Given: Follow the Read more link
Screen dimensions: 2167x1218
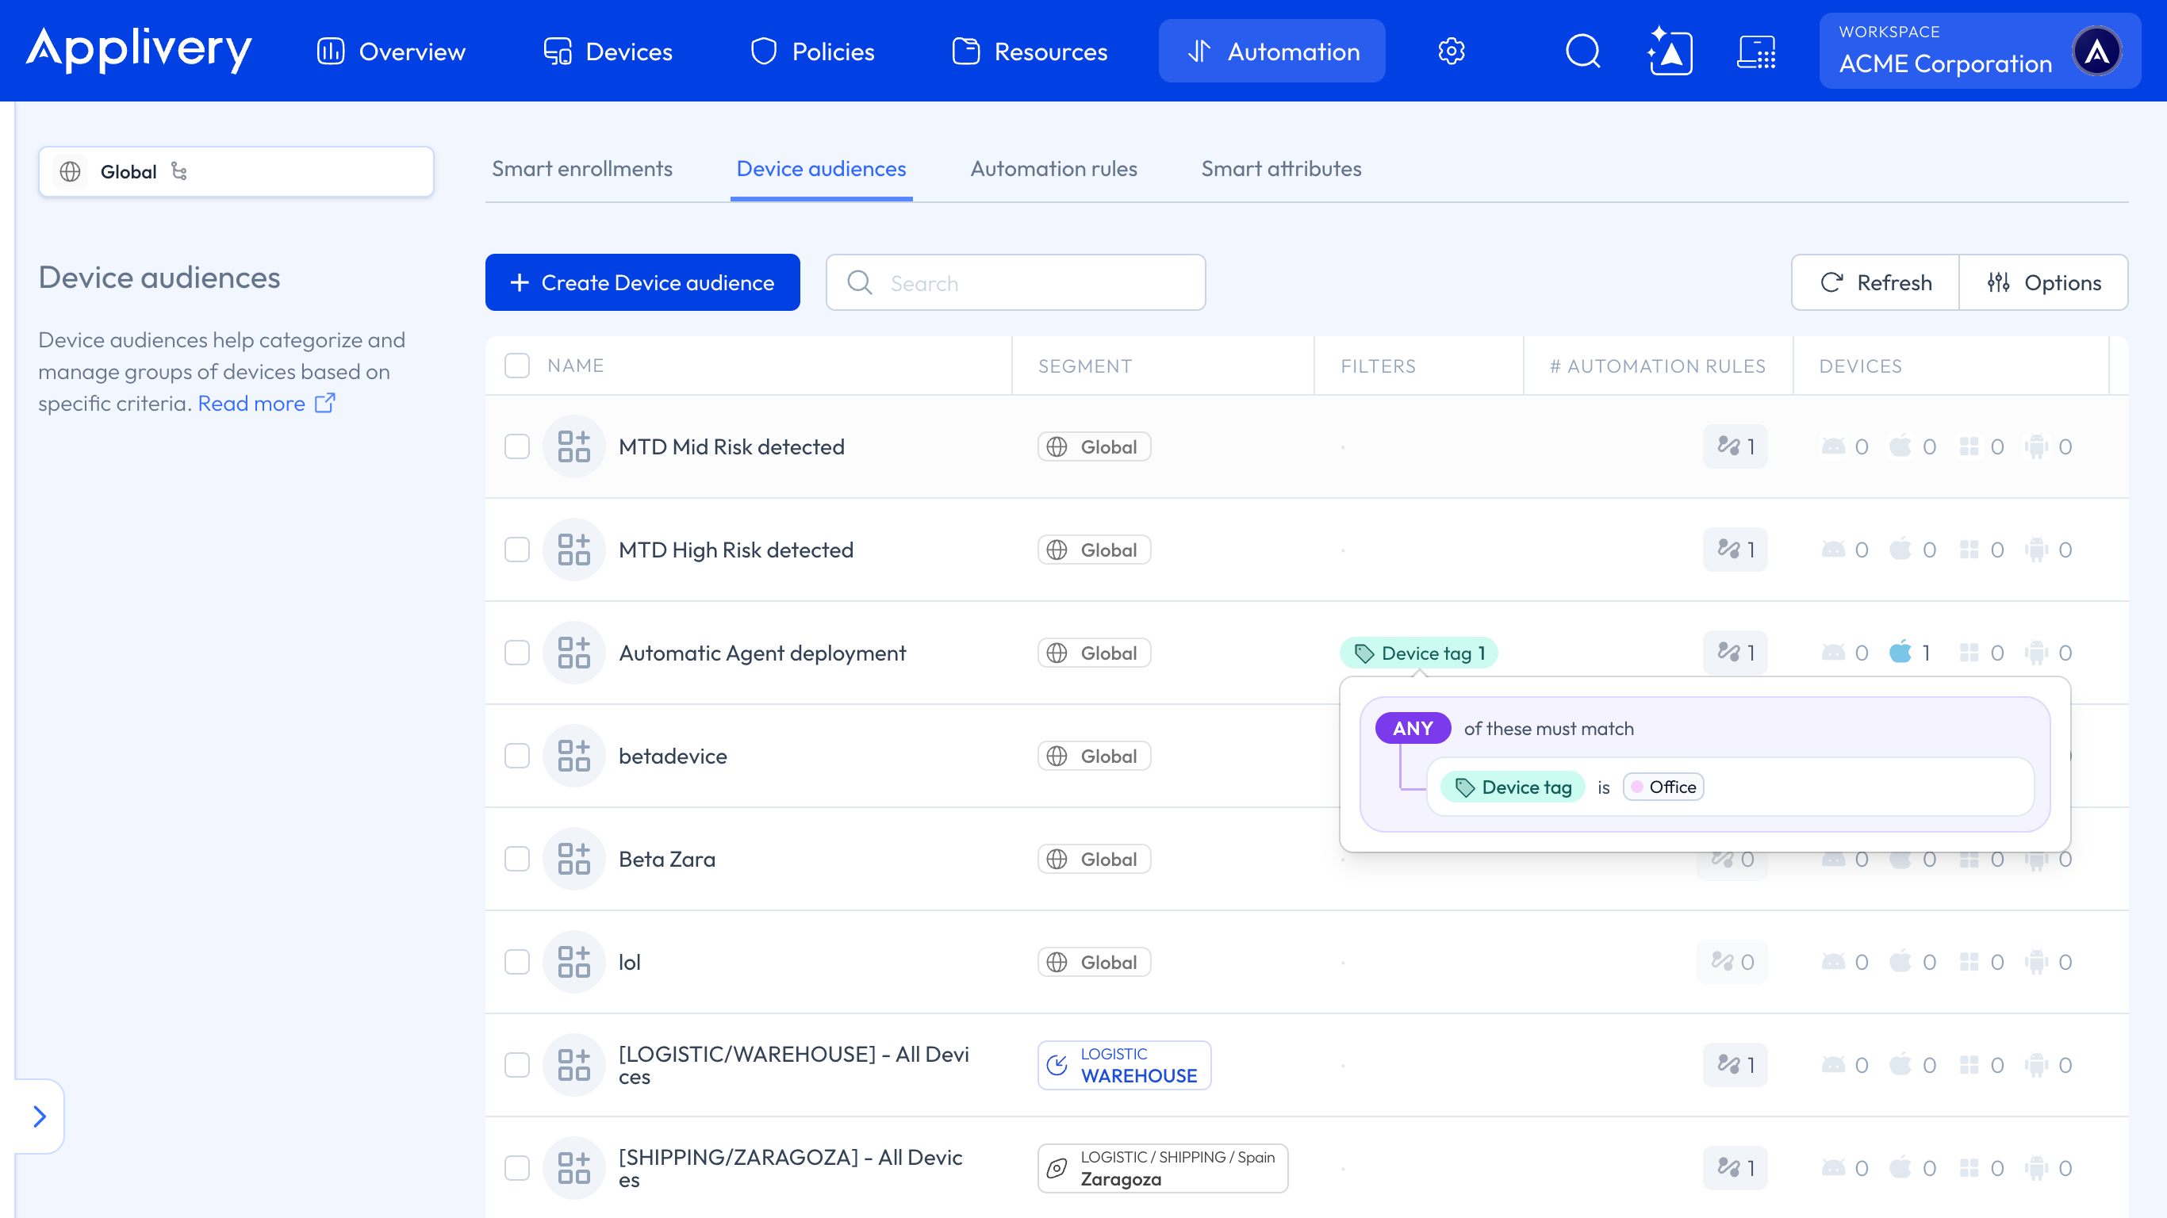Looking at the screenshot, I should tap(267, 404).
